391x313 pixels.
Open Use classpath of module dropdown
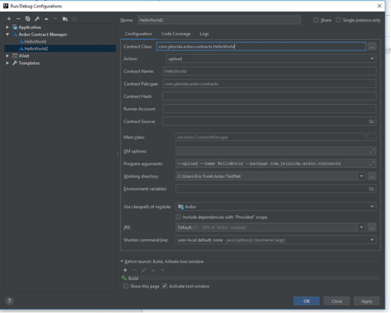[x=276, y=206]
